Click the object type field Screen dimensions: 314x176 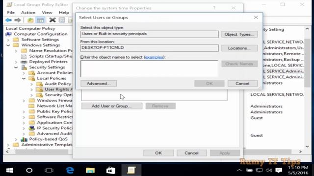[x=149, y=34]
